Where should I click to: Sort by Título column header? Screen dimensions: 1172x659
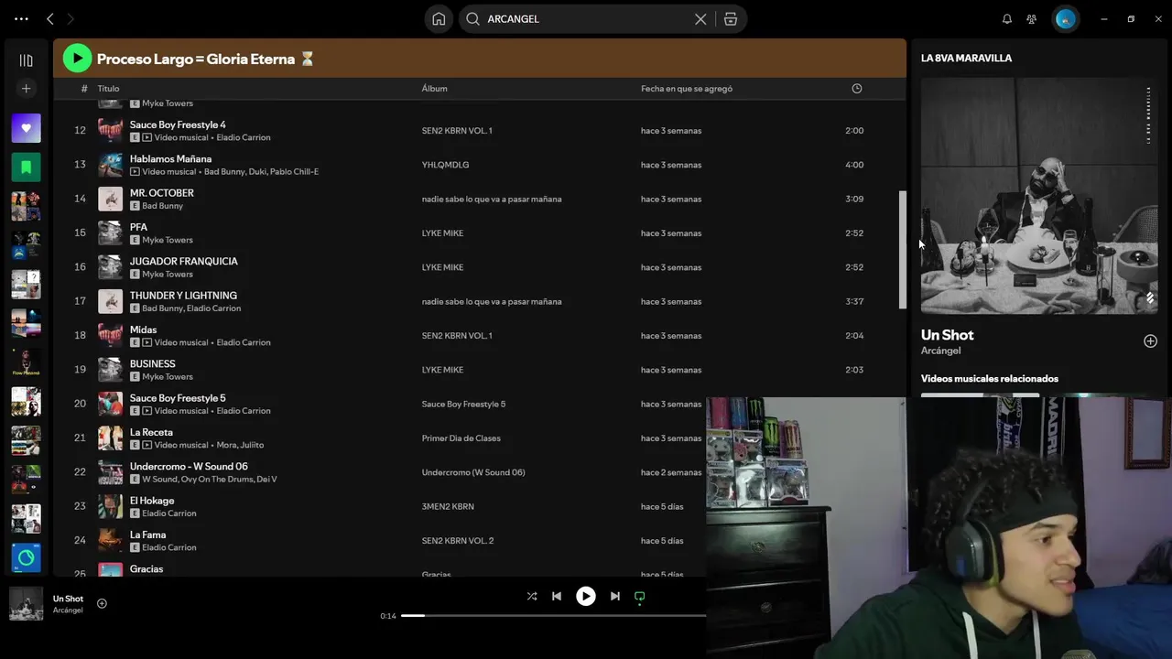pos(108,89)
